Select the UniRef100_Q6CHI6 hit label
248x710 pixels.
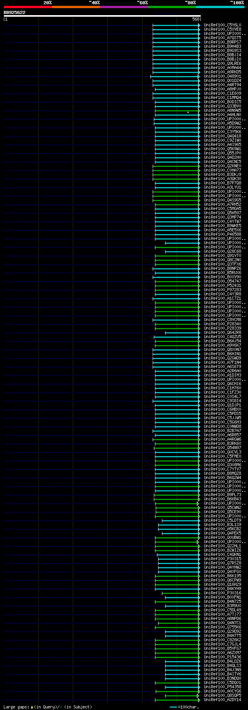[x=222, y=384]
